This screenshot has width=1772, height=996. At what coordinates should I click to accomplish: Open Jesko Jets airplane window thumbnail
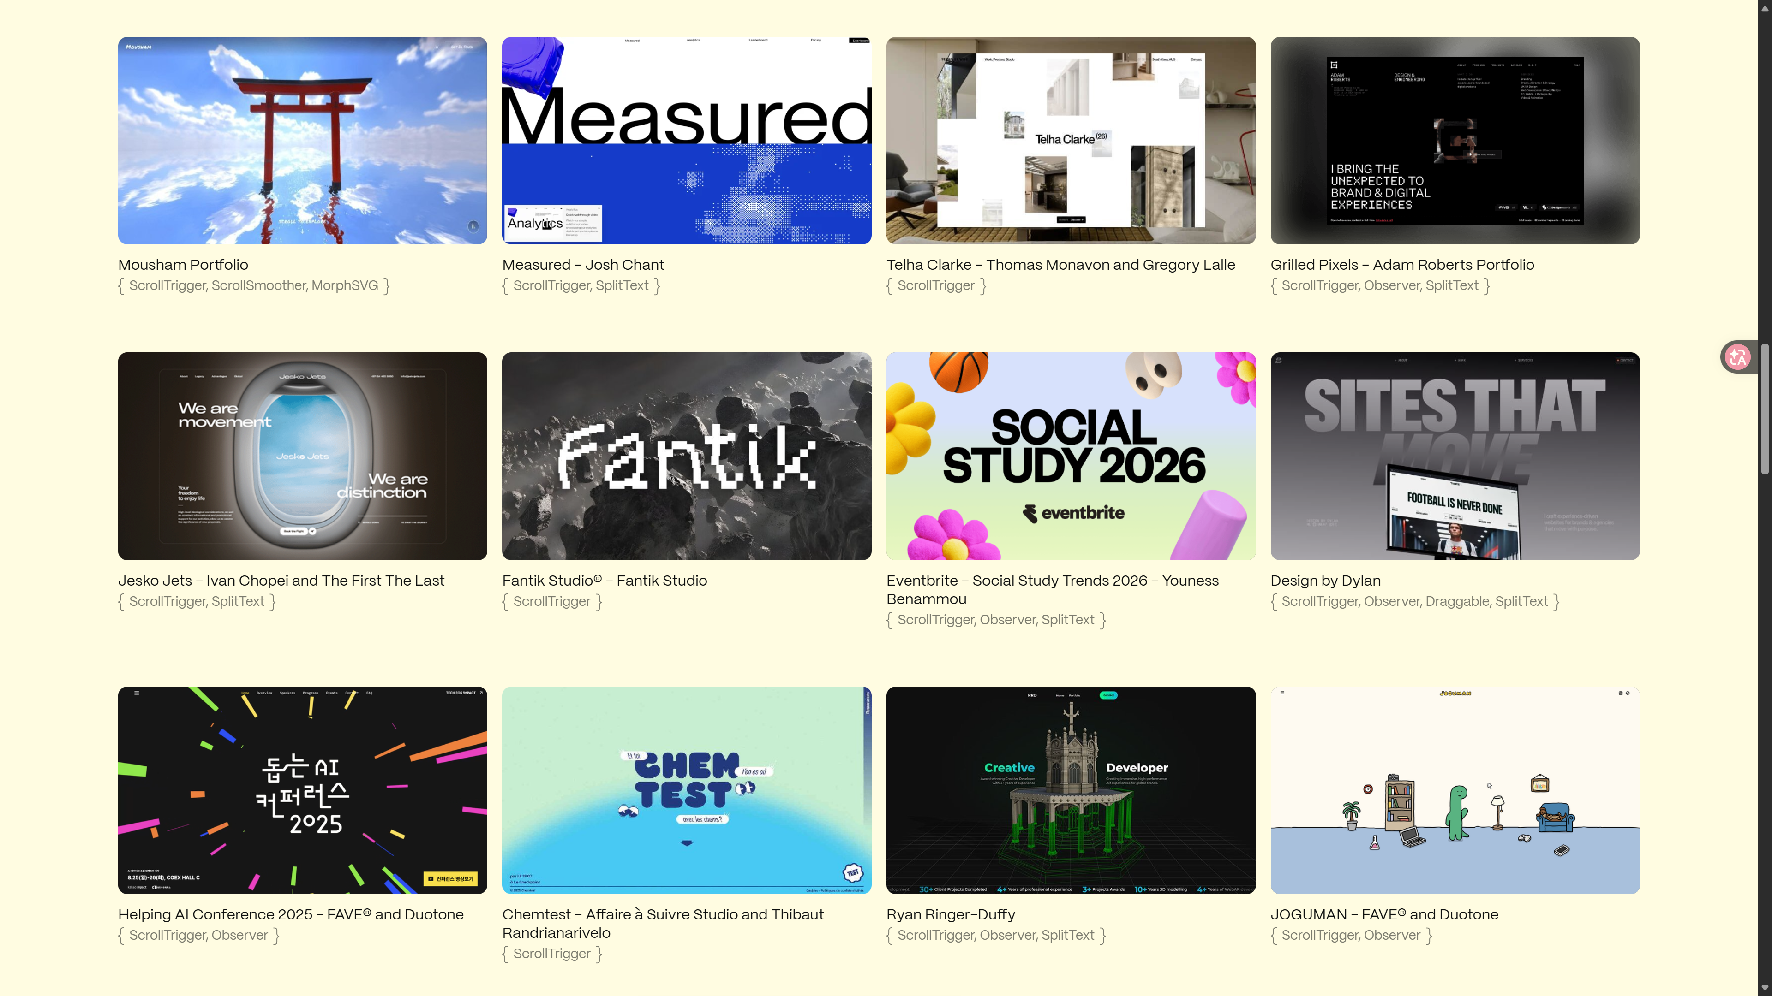(302, 456)
